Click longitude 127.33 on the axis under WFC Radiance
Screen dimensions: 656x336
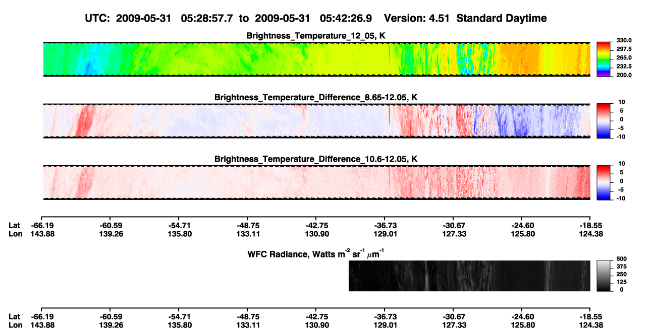[x=454, y=325]
